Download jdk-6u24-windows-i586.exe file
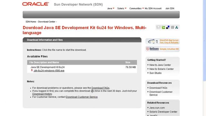The width and height of the screenshot is (206, 116). coord(49,71)
